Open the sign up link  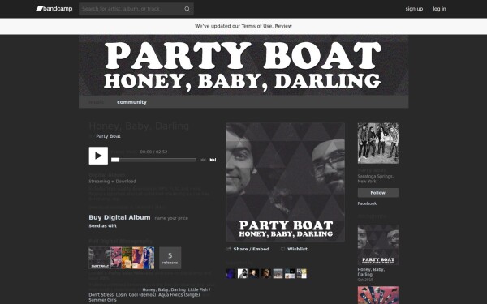pos(414,9)
